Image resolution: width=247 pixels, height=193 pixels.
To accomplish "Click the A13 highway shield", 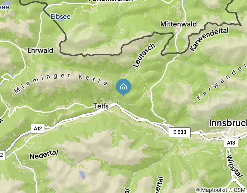I will [x=231, y=143].
